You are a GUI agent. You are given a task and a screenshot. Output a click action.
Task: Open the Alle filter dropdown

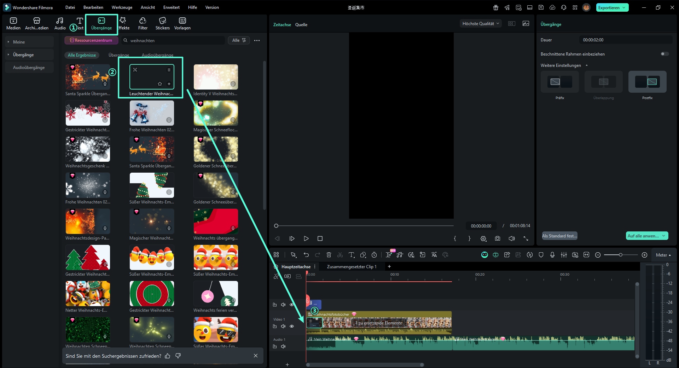tap(239, 40)
